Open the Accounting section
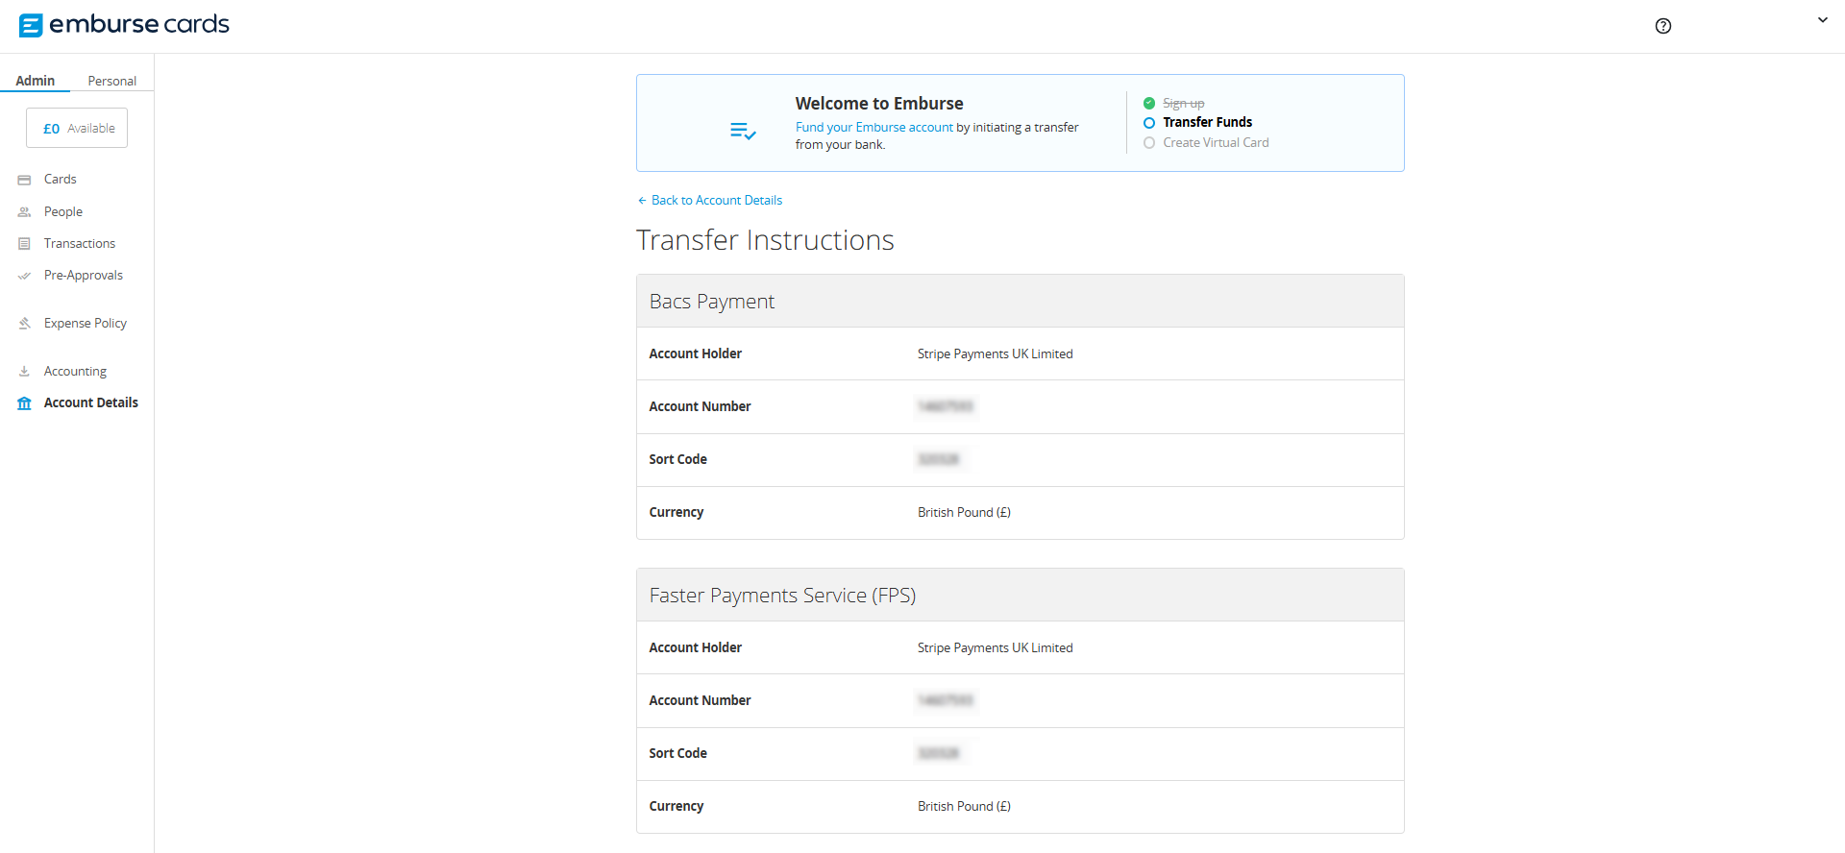1845x853 pixels. (75, 371)
